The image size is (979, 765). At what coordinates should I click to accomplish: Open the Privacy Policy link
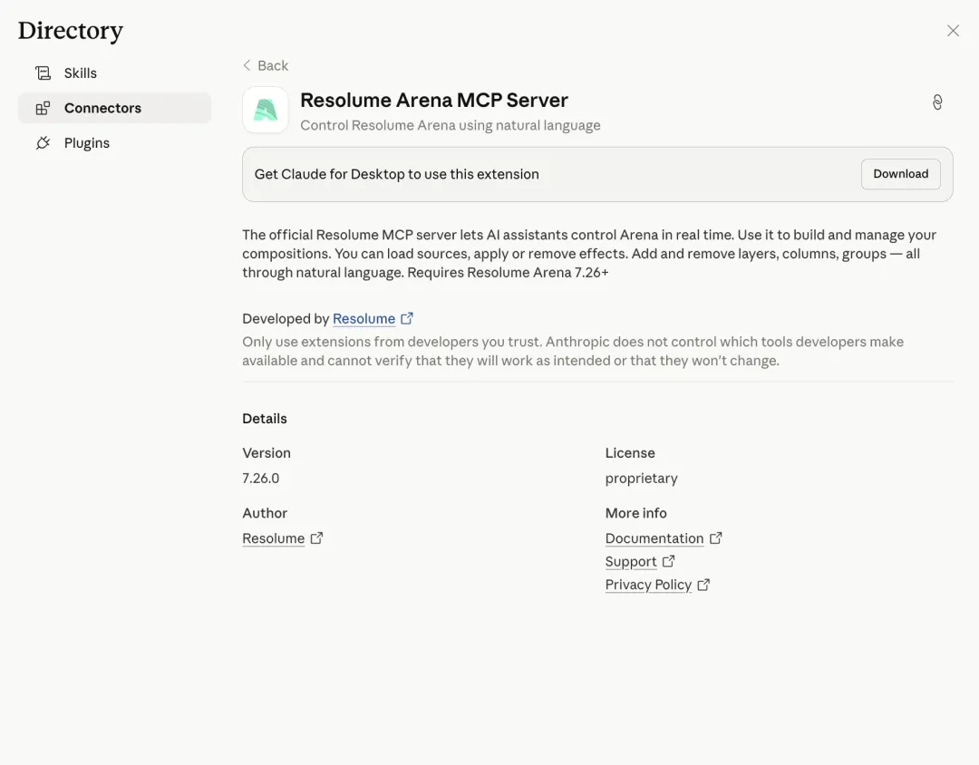(x=648, y=585)
